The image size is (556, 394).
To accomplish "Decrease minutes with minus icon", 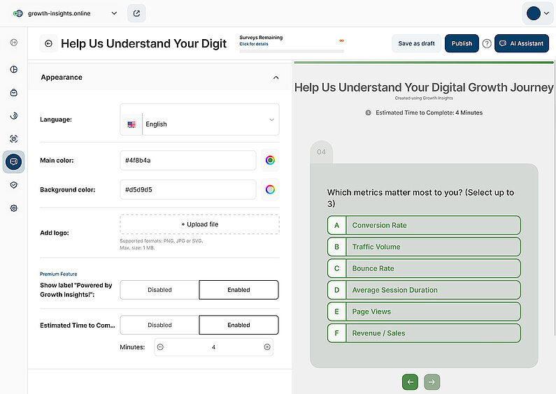I will (160, 347).
